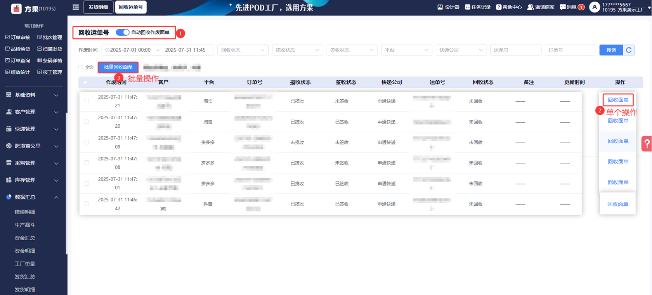Image resolution: width=652 pixels, height=295 pixels.
Task: Click the red question mark help float
Action: [647, 144]
